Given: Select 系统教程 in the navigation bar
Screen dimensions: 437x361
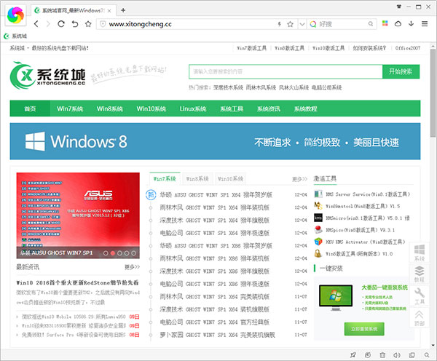Looking at the screenshot, I should [306, 108].
